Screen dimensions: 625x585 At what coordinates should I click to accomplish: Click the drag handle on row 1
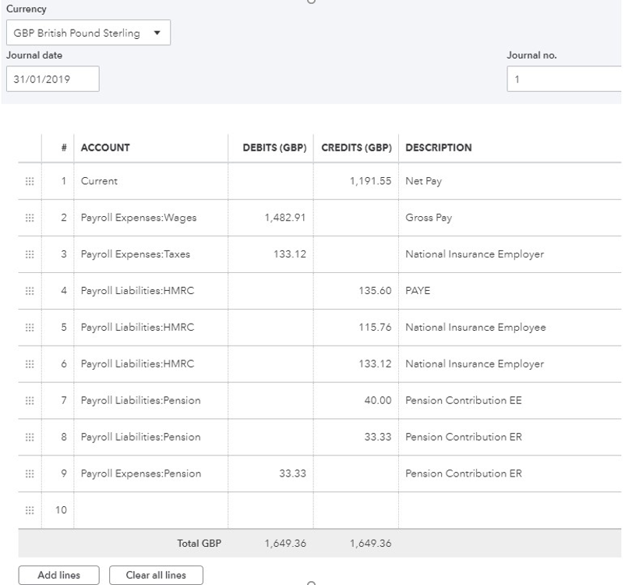pos(30,181)
